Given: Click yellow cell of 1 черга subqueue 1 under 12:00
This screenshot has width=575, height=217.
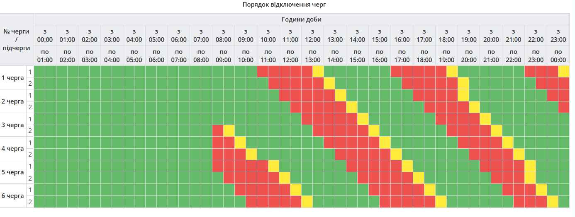Looking at the screenshot, I should point(318,72).
